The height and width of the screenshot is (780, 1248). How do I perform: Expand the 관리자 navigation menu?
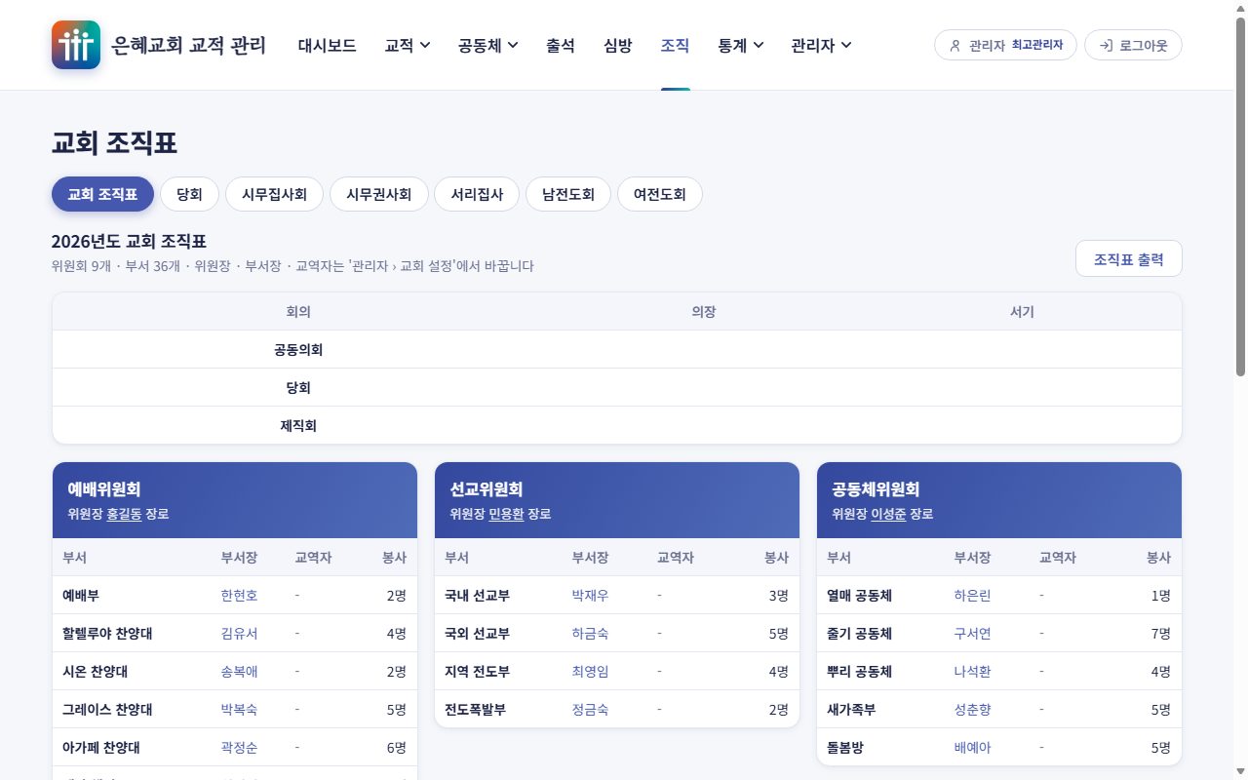pos(821,45)
